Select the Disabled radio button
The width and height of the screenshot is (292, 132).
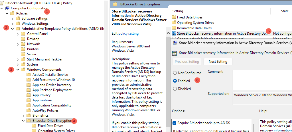[x=175, y=89]
